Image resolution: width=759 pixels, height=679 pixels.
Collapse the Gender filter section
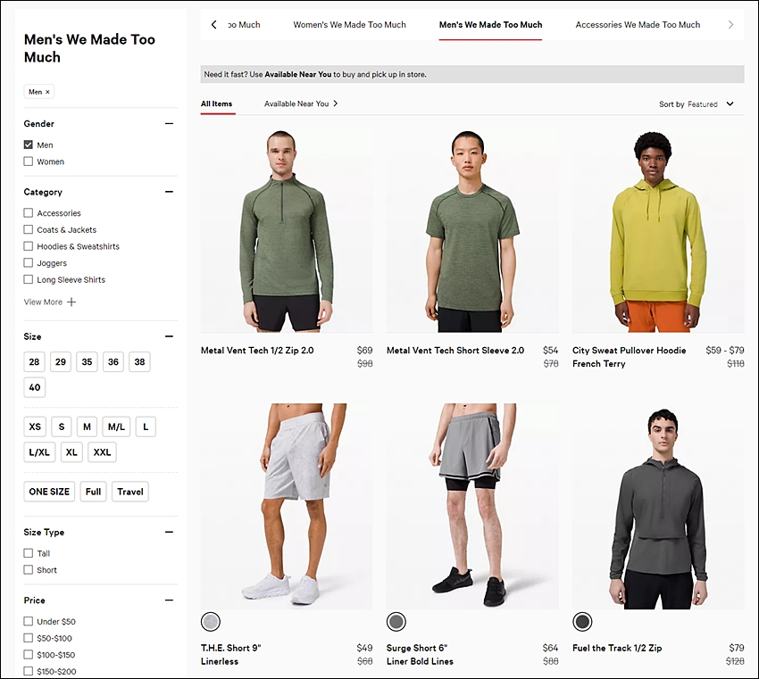(169, 124)
